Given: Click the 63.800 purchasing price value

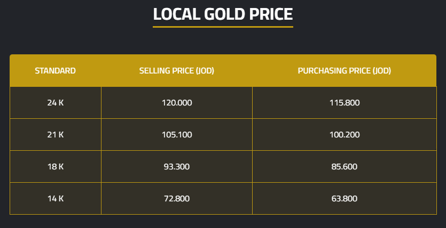Looking at the screenshot, I should (x=345, y=199).
